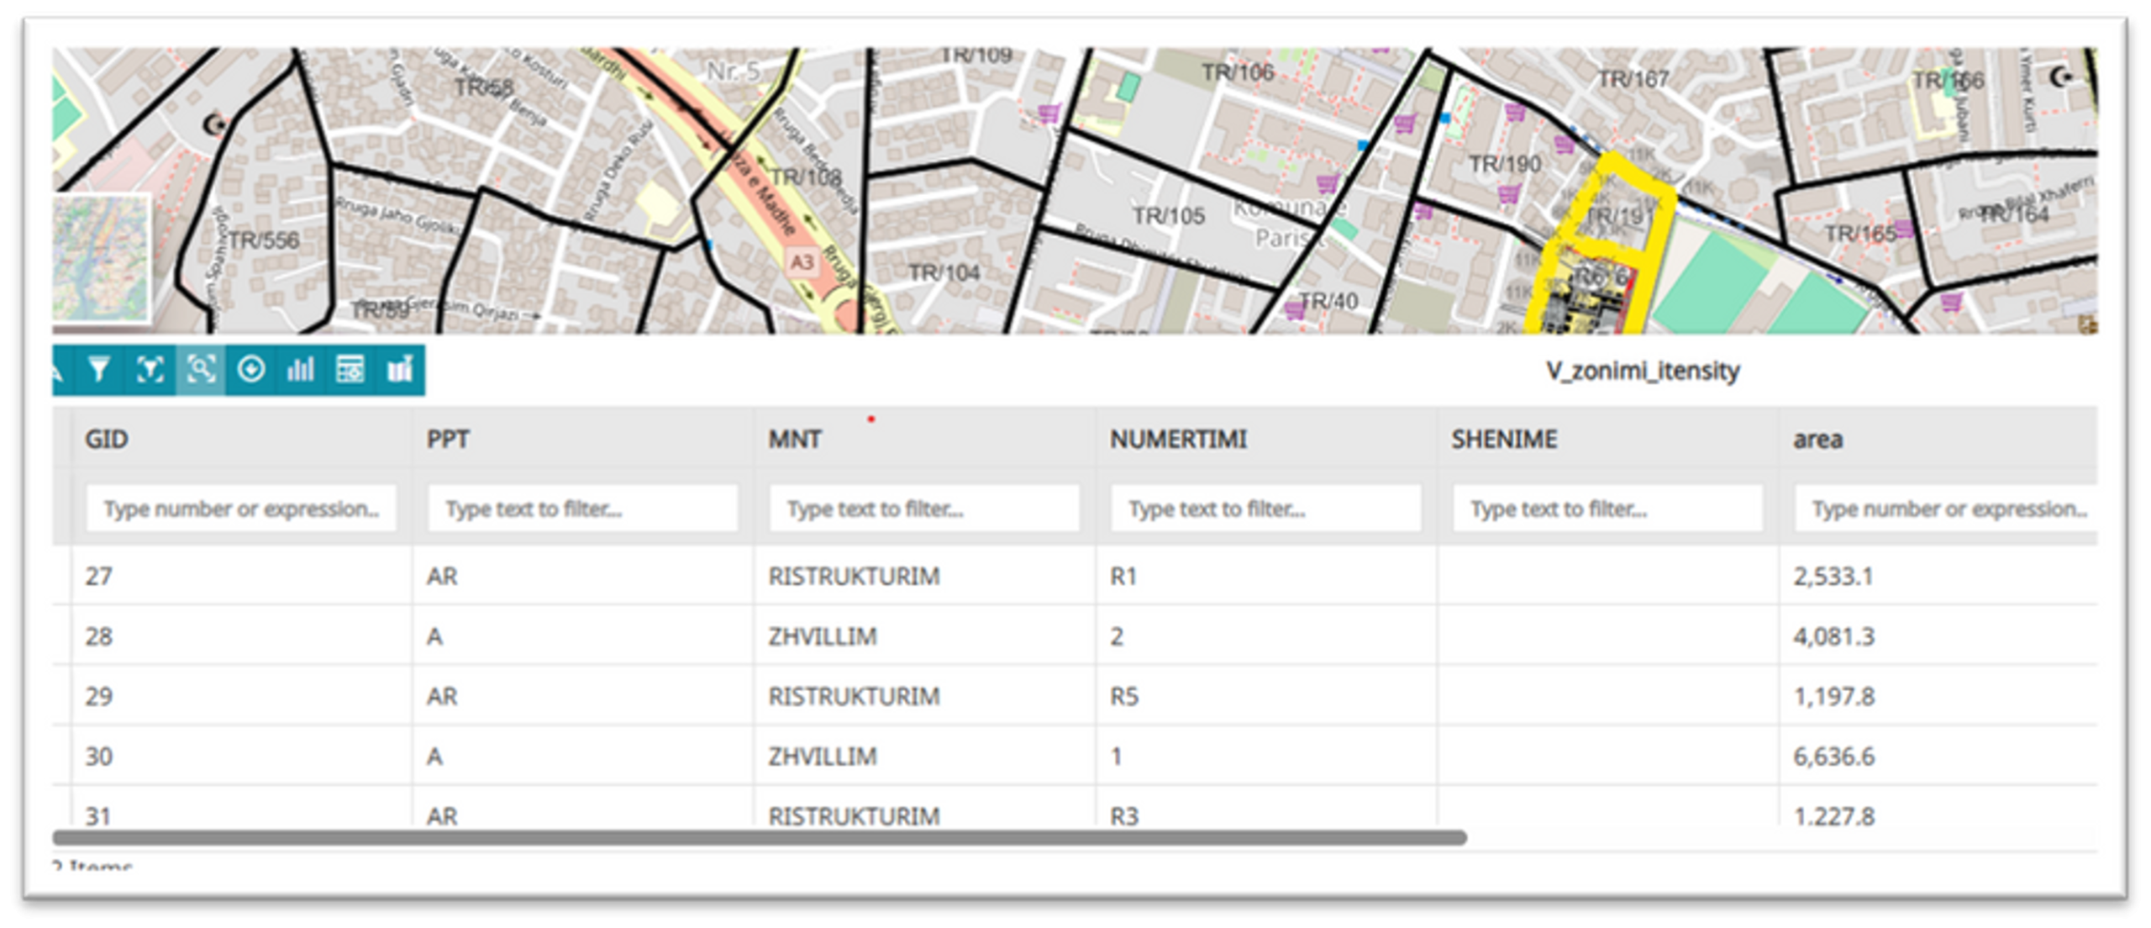The height and width of the screenshot is (928, 2151).
Task: Click in the GID filter number field
Action: click(241, 509)
